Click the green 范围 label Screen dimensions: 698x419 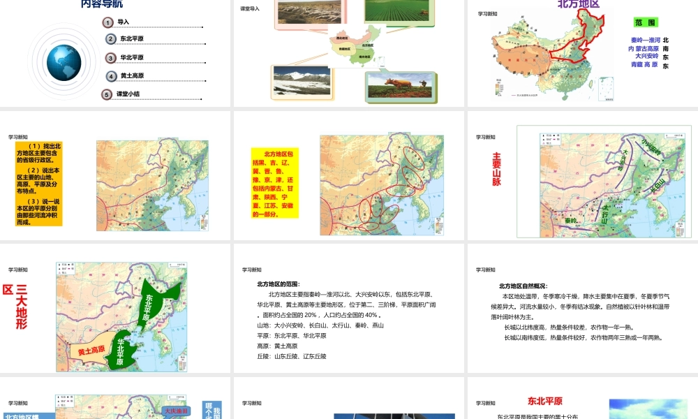point(646,22)
